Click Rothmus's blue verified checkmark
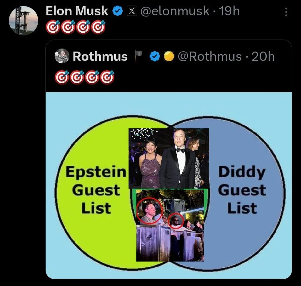Image resolution: width=301 pixels, height=286 pixels. (155, 56)
